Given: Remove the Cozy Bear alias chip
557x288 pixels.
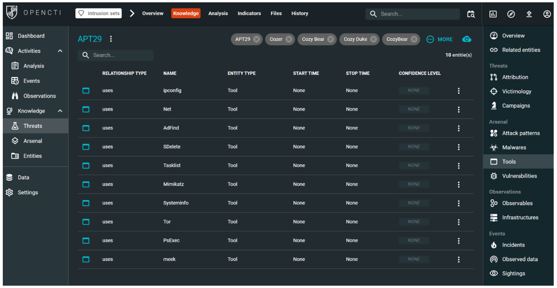Looking at the screenshot, I should (331, 39).
